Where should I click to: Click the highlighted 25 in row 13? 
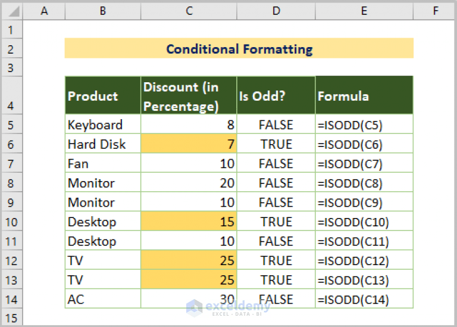189,280
